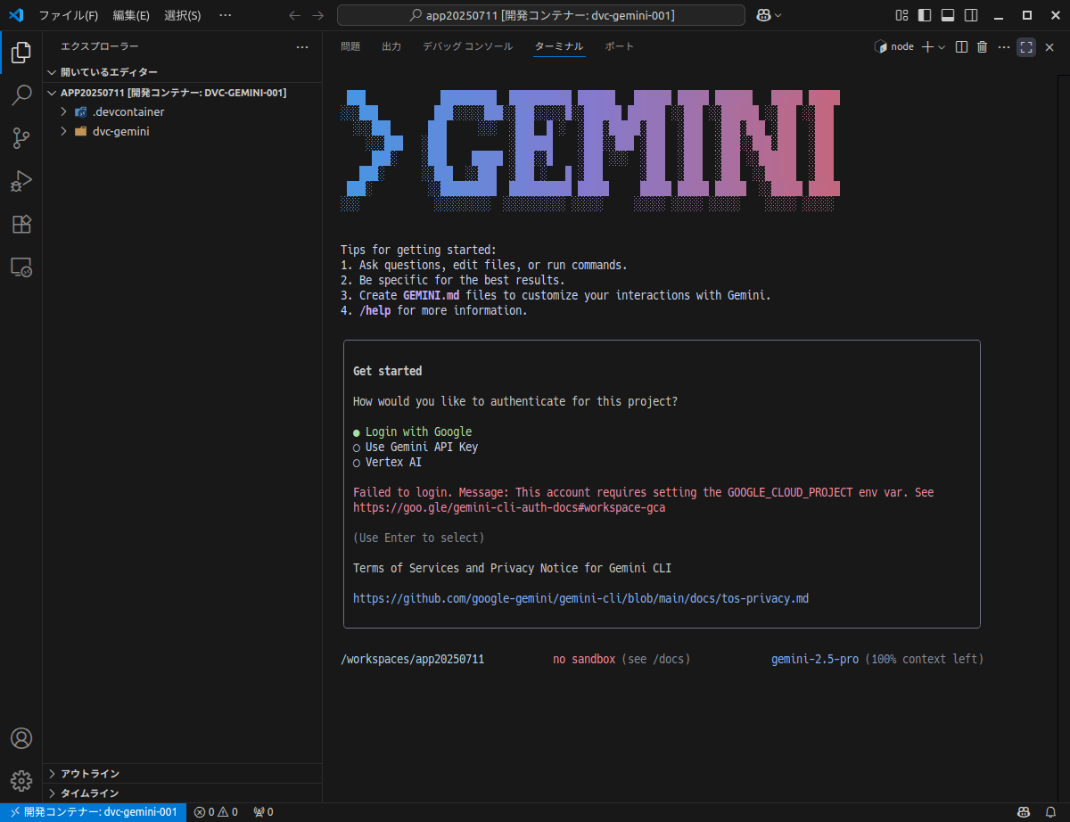This screenshot has height=822, width=1070.
Task: Expand the dvc-gemini folder
Action: pyautogui.click(x=182, y=131)
